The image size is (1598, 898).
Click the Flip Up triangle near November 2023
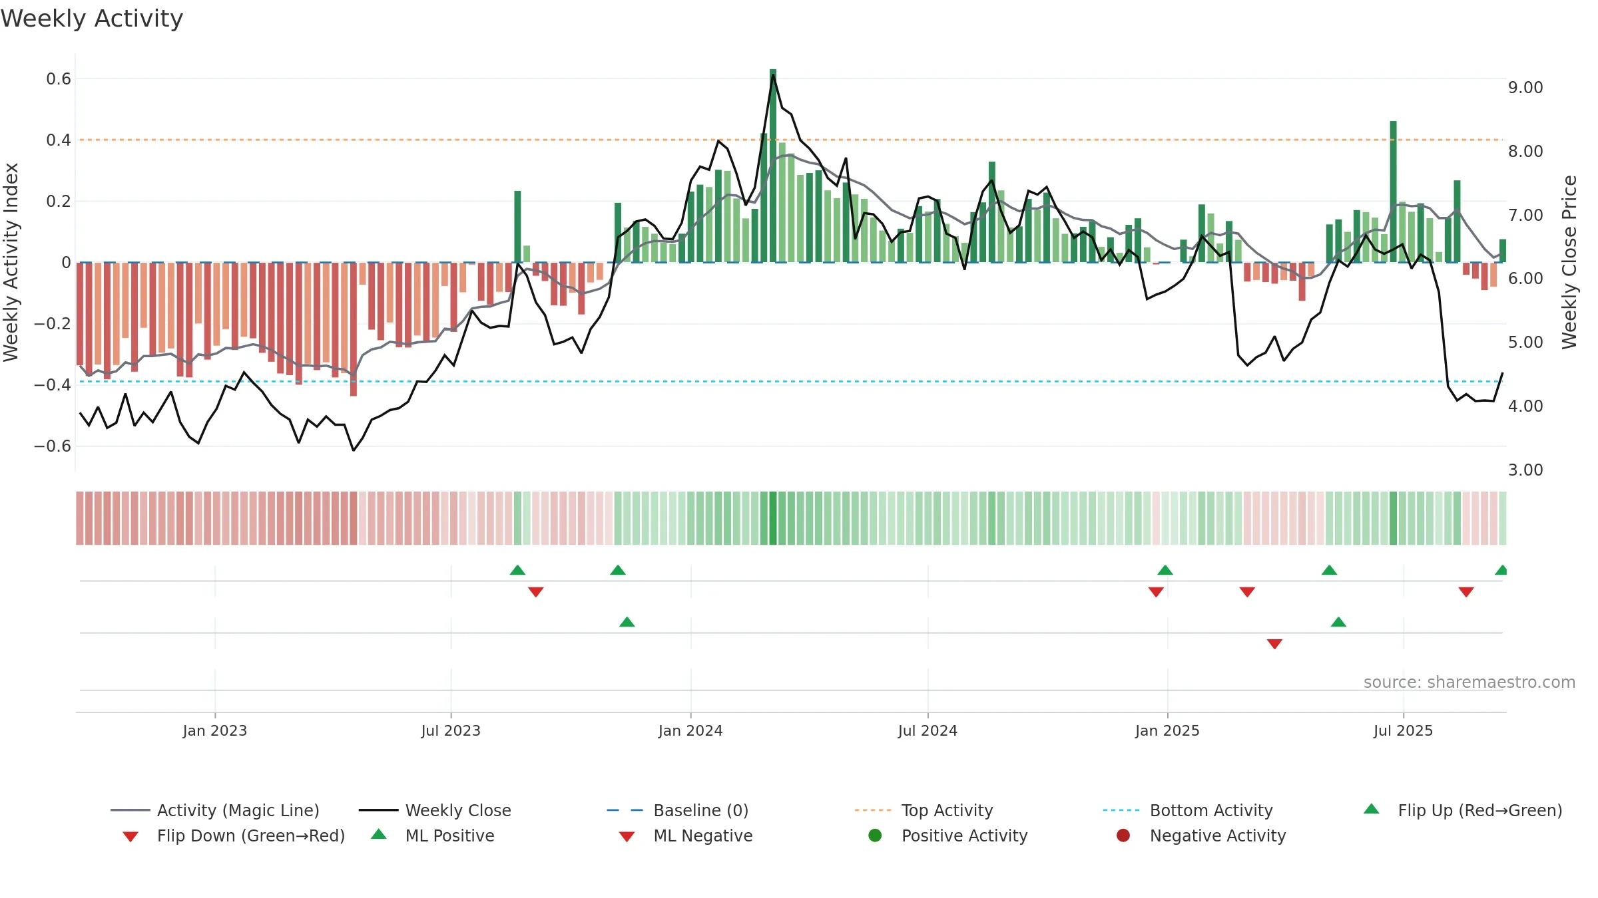coord(618,570)
